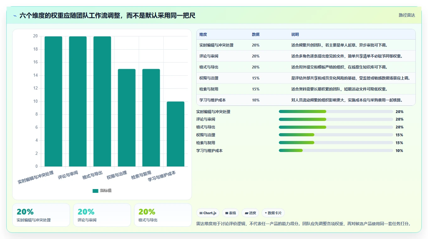The height and width of the screenshot is (239, 428).
Task: Select the 实时编辑与冲突处理 bar in the chart
Action: pos(53,101)
